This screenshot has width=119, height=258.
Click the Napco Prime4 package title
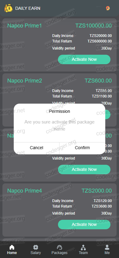(x=25, y=191)
